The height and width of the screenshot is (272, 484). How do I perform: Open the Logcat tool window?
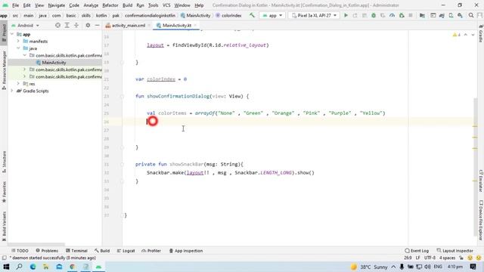(126, 251)
